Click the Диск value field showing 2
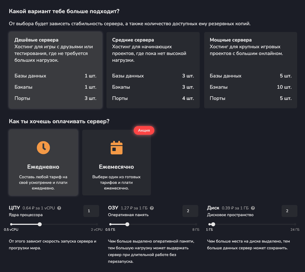Viewport: 305px width, 272px height. [289, 211]
